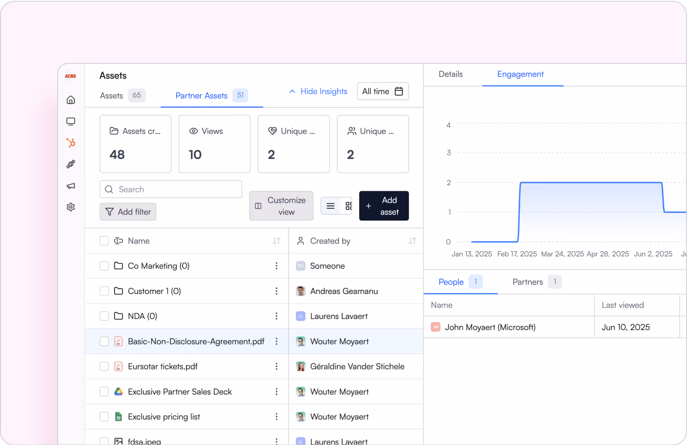Screen dimensions: 687x445
Task: Click the Google Drive icon of Exclusive Partner Sales Deck
Action: tap(119, 391)
